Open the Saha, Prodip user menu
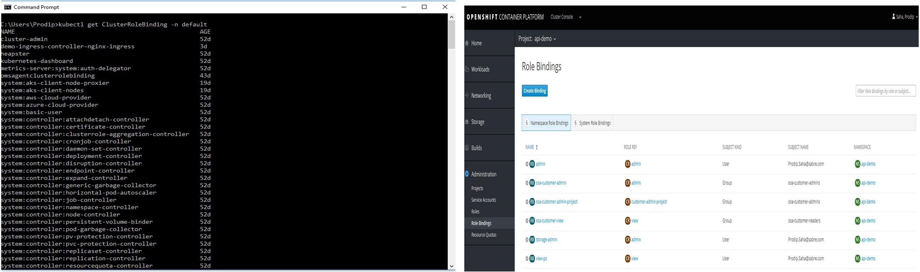Viewport: 920px width, 272px height. click(905, 16)
